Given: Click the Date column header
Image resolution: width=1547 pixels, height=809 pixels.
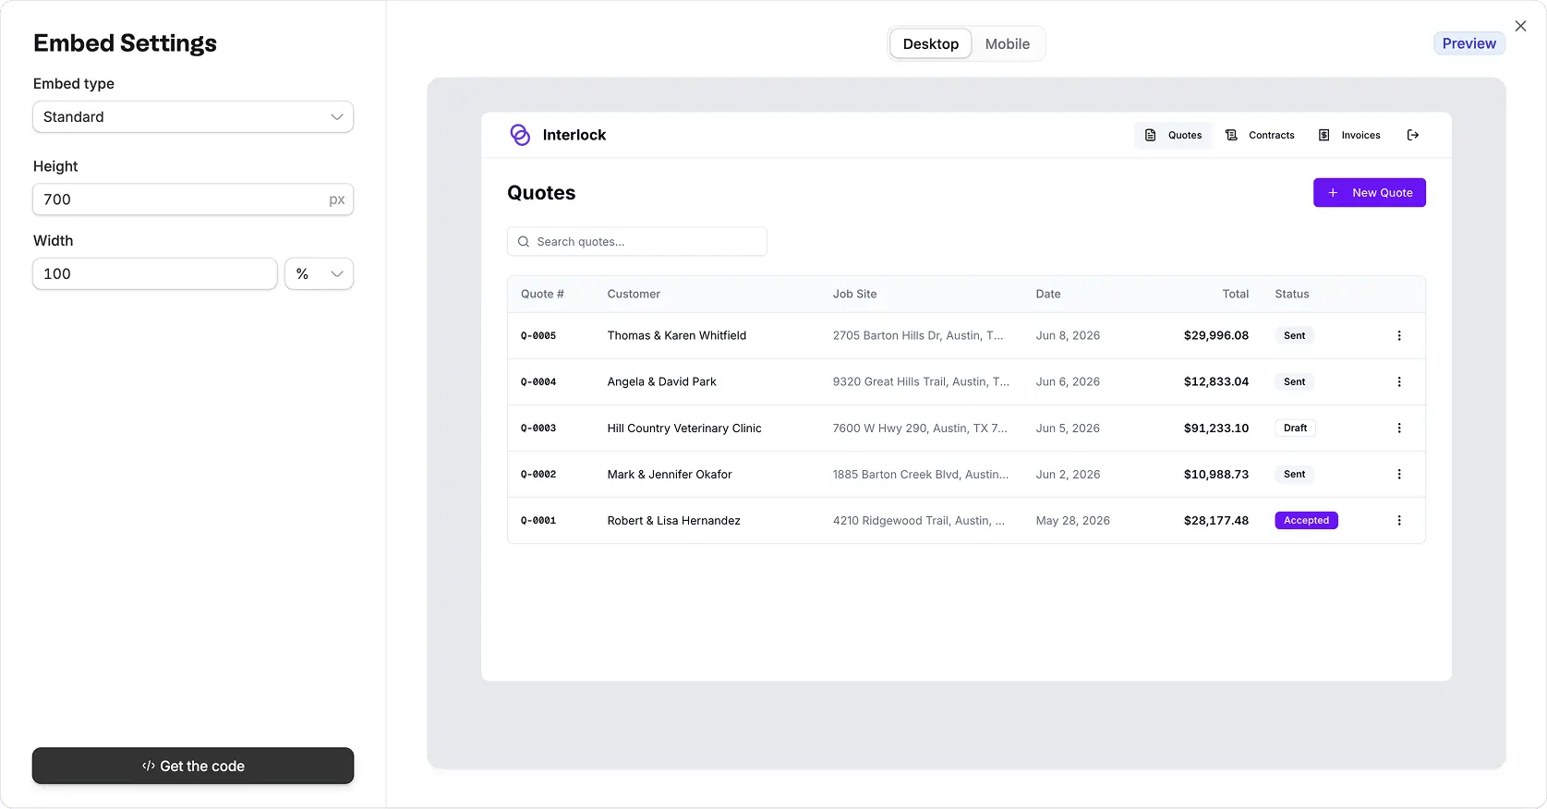Looking at the screenshot, I should click(x=1048, y=295).
